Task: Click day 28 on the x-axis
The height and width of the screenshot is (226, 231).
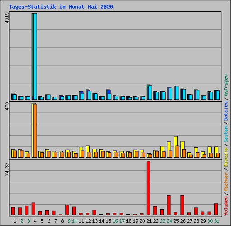Action: click(196, 221)
